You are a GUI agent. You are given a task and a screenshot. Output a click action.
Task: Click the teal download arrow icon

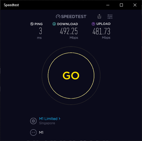coord(54,24)
